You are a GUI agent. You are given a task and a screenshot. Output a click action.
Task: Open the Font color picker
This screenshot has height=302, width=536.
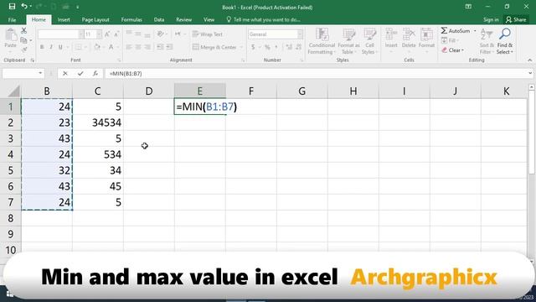pyautogui.click(x=111, y=47)
